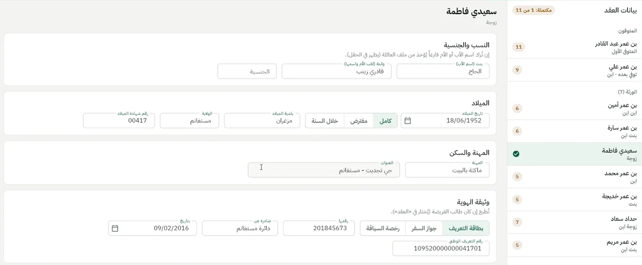
Task: Click issuing authority field دائرة مستغانم
Action: [x=240, y=228]
